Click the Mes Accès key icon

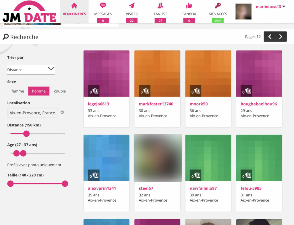tap(218, 6)
